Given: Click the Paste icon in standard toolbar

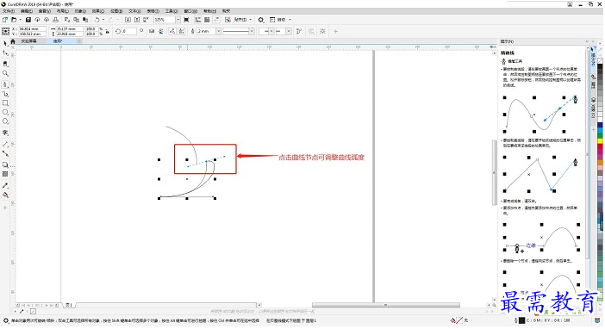Looking at the screenshot, I should click(x=85, y=20).
